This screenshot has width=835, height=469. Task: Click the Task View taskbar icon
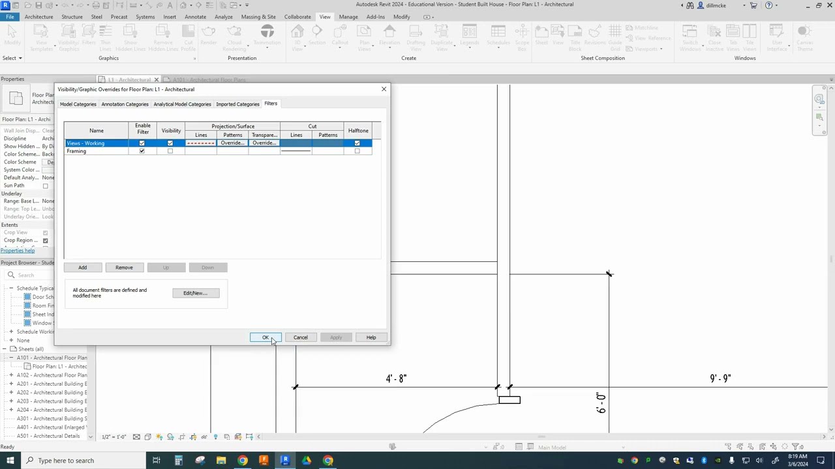pyautogui.click(x=157, y=461)
